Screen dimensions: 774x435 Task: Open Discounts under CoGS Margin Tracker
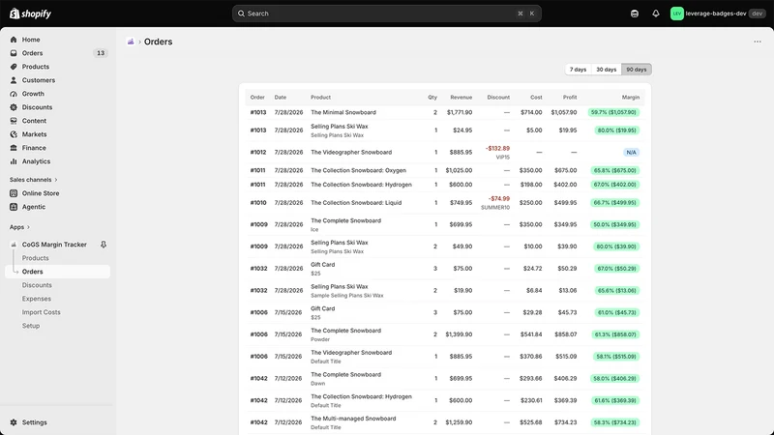click(37, 285)
